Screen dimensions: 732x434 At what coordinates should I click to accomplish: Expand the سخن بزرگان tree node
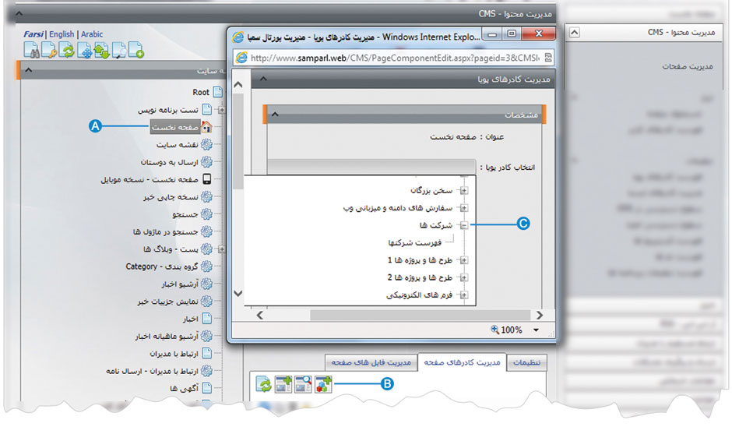point(463,190)
